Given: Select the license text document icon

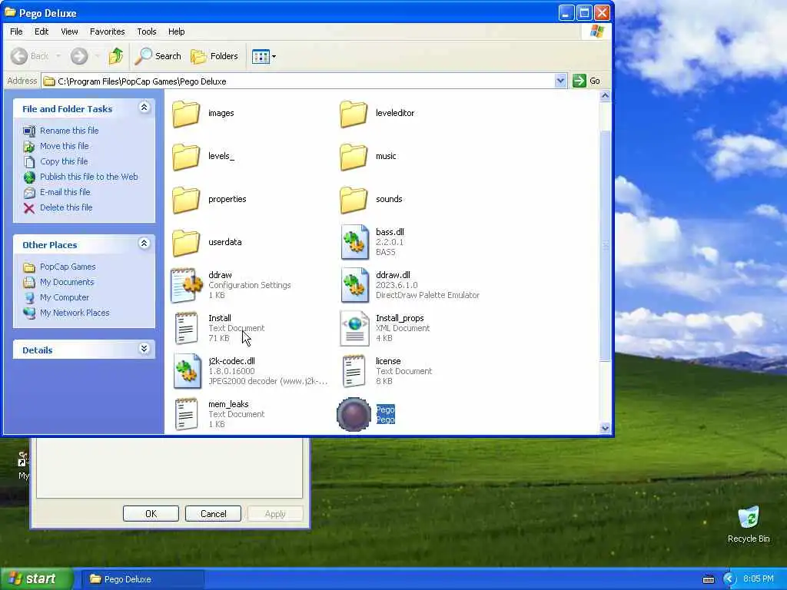Looking at the screenshot, I should point(354,371).
